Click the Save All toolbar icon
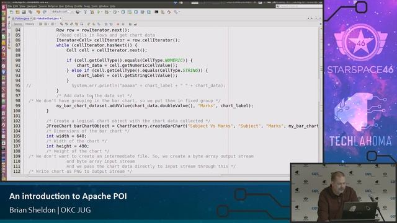 point(30,12)
